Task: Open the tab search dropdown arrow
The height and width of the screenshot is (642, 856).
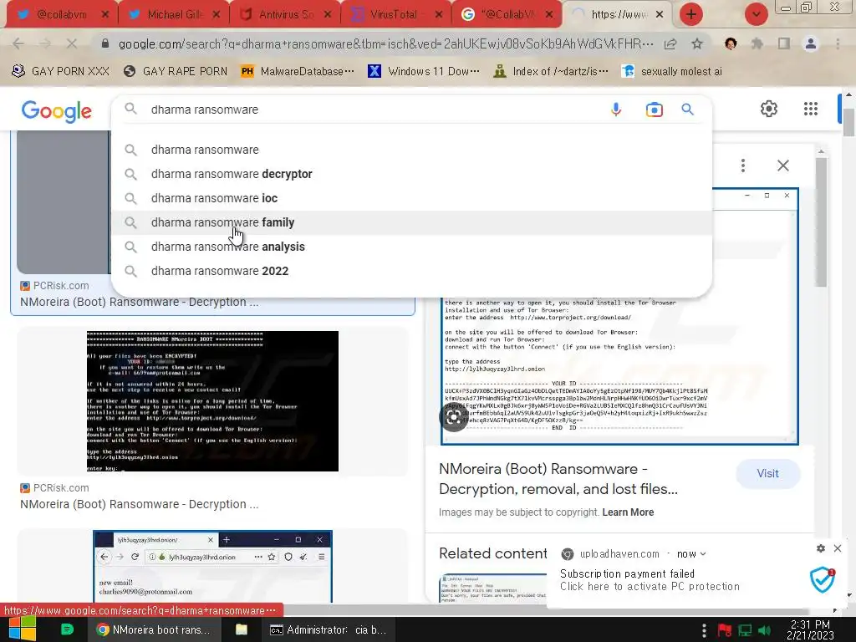Action: coord(756,14)
